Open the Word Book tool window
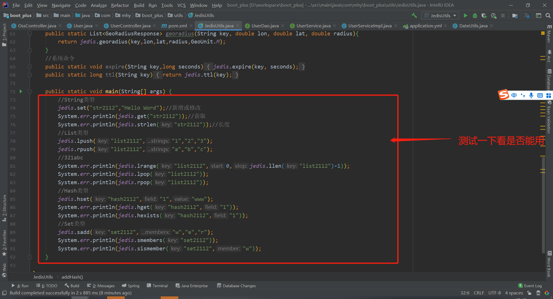The height and width of the screenshot is (299, 553). pyautogui.click(x=549, y=264)
